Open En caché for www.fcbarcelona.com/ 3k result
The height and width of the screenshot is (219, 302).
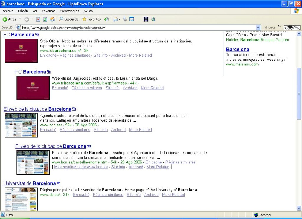pyautogui.click(x=48, y=56)
